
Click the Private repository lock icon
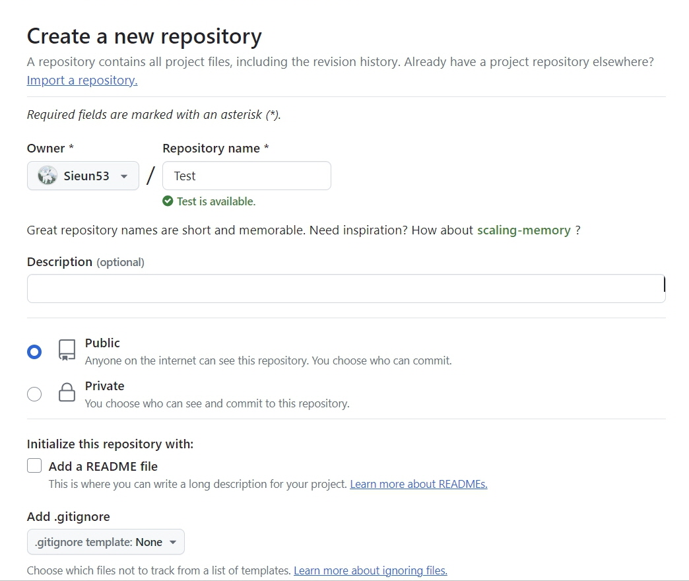[x=67, y=393]
